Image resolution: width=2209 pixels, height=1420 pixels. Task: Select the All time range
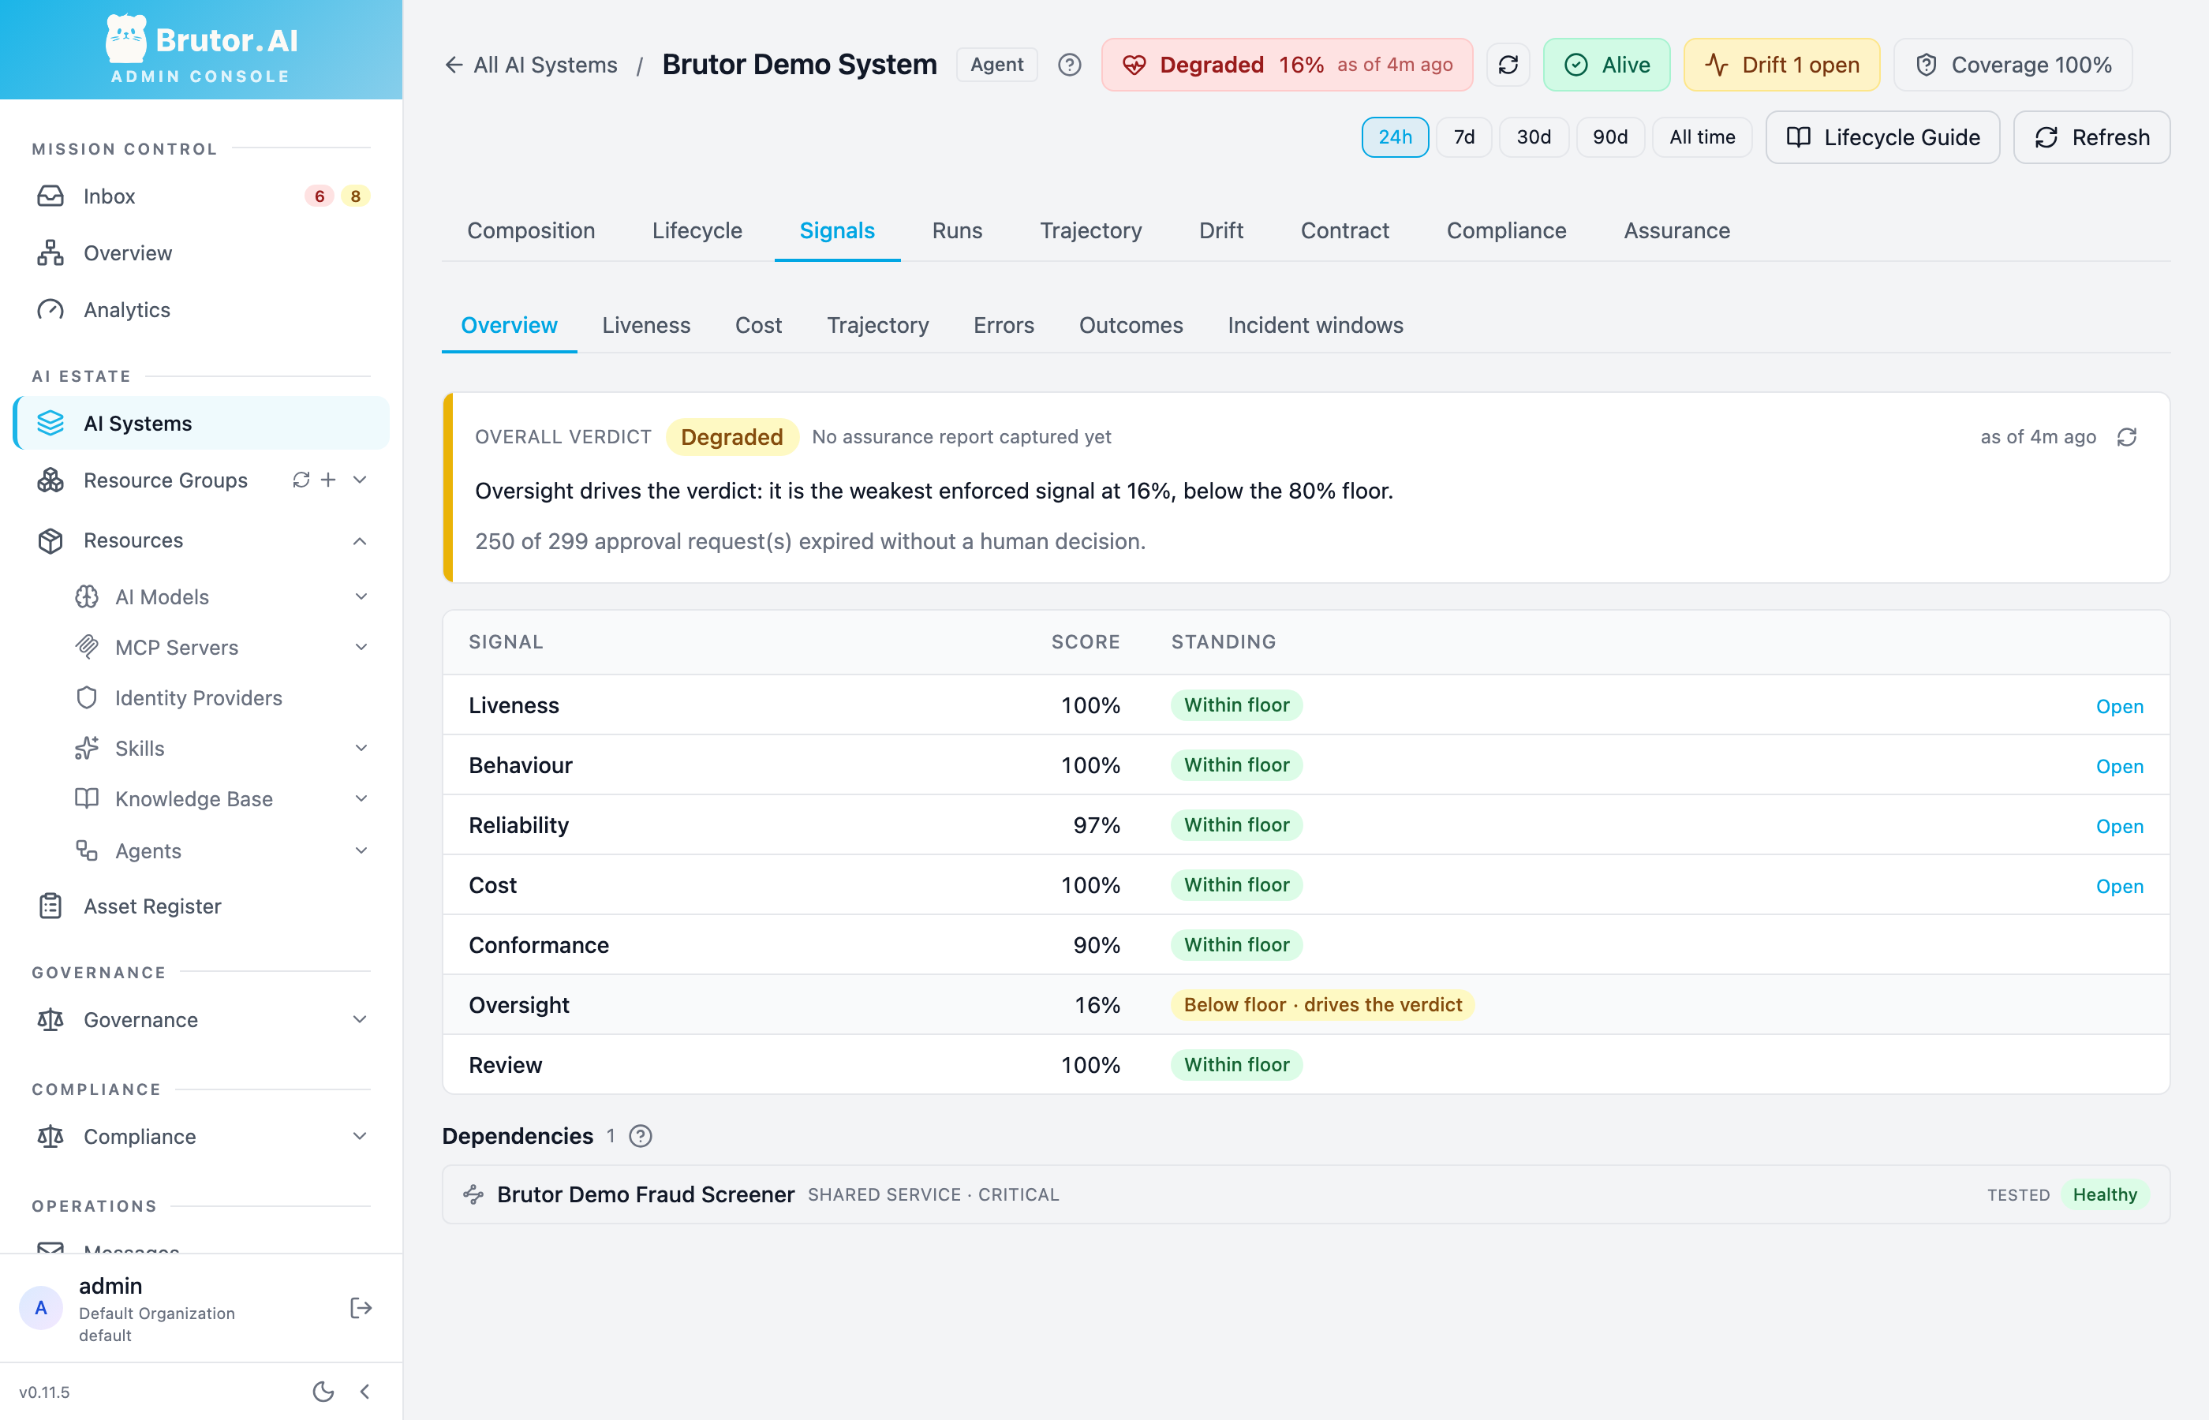point(1702,137)
